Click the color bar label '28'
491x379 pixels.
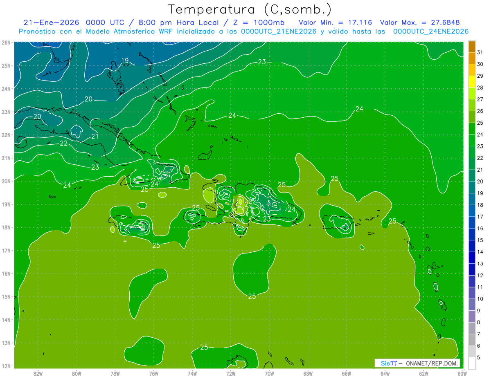480,87
